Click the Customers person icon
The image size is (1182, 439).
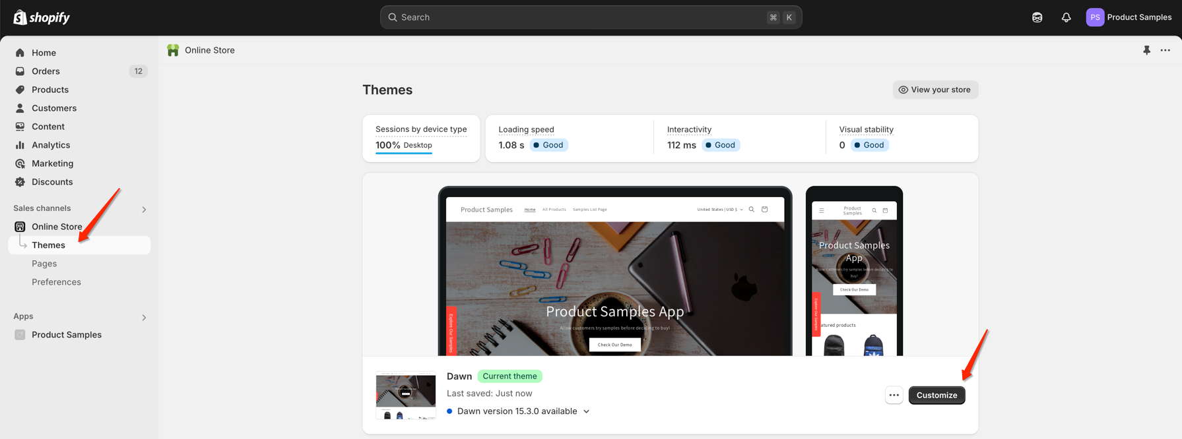20,108
